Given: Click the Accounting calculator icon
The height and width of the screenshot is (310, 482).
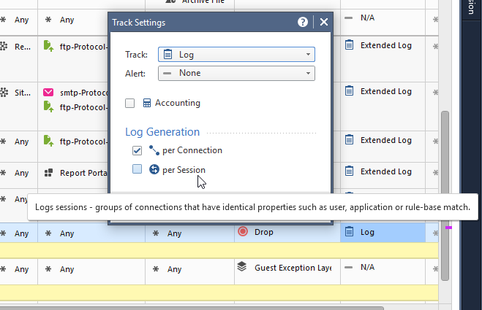Looking at the screenshot, I should tap(147, 103).
